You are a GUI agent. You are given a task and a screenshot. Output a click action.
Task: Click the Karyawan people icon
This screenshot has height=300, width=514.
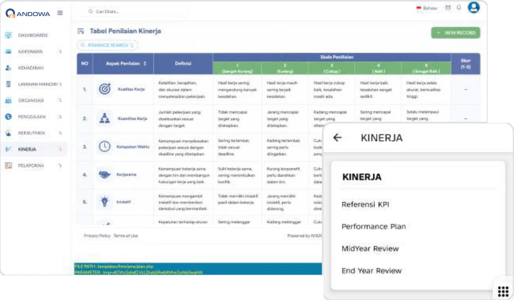pos(9,51)
